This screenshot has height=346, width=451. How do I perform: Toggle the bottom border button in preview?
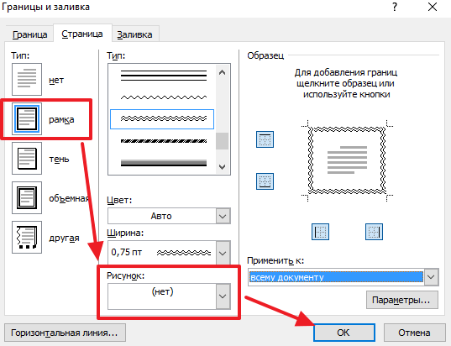(265, 181)
